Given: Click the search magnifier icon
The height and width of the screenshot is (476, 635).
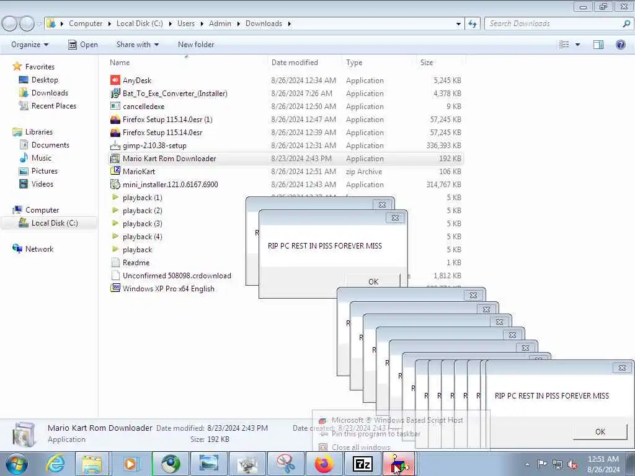Looking at the screenshot, I should point(626,24).
